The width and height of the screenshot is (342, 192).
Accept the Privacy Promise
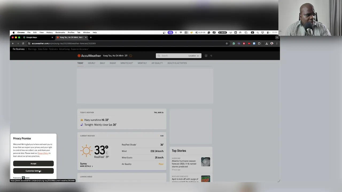coord(33,164)
